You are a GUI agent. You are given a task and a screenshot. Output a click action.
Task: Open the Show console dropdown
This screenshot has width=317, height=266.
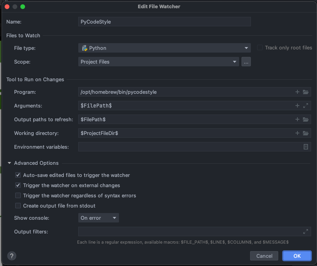(98, 218)
